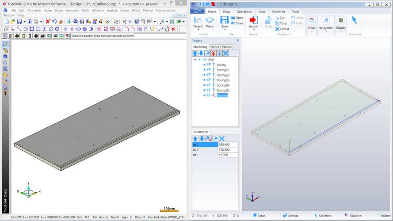Click the Save icon in the Home ribbon
Viewport: 393px width, 221px height.
pos(224,20)
